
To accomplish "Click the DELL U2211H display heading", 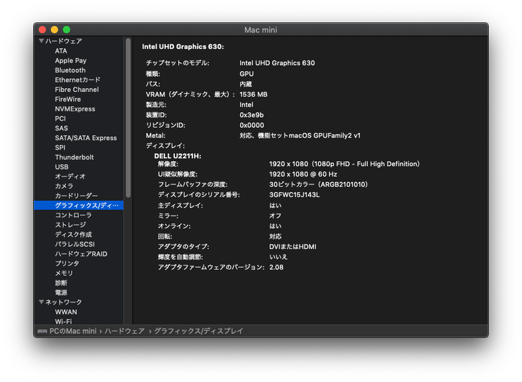I will 177,156.
